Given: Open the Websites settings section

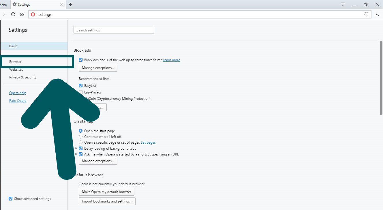Looking at the screenshot, I should click(x=16, y=70).
